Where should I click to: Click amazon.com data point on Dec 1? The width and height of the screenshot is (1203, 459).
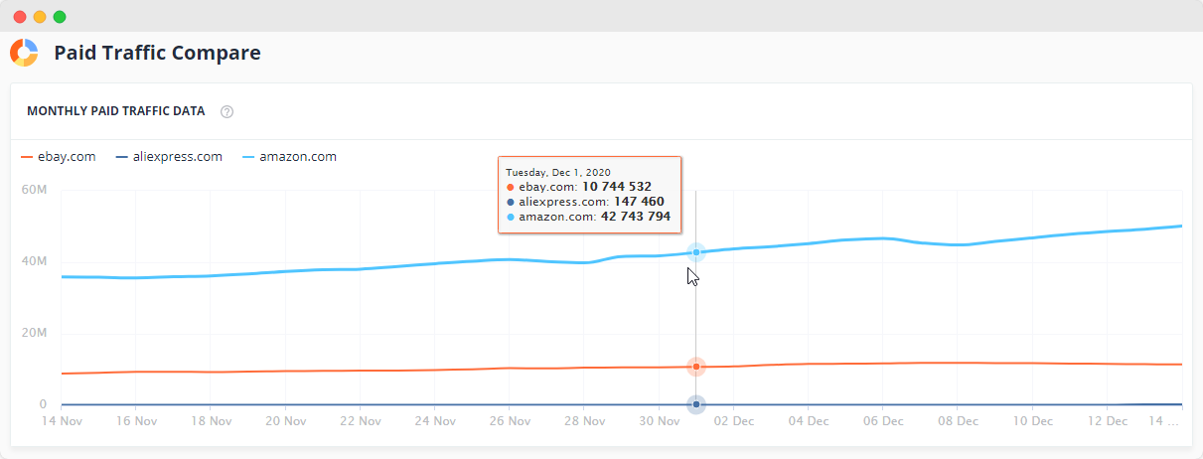tap(696, 252)
